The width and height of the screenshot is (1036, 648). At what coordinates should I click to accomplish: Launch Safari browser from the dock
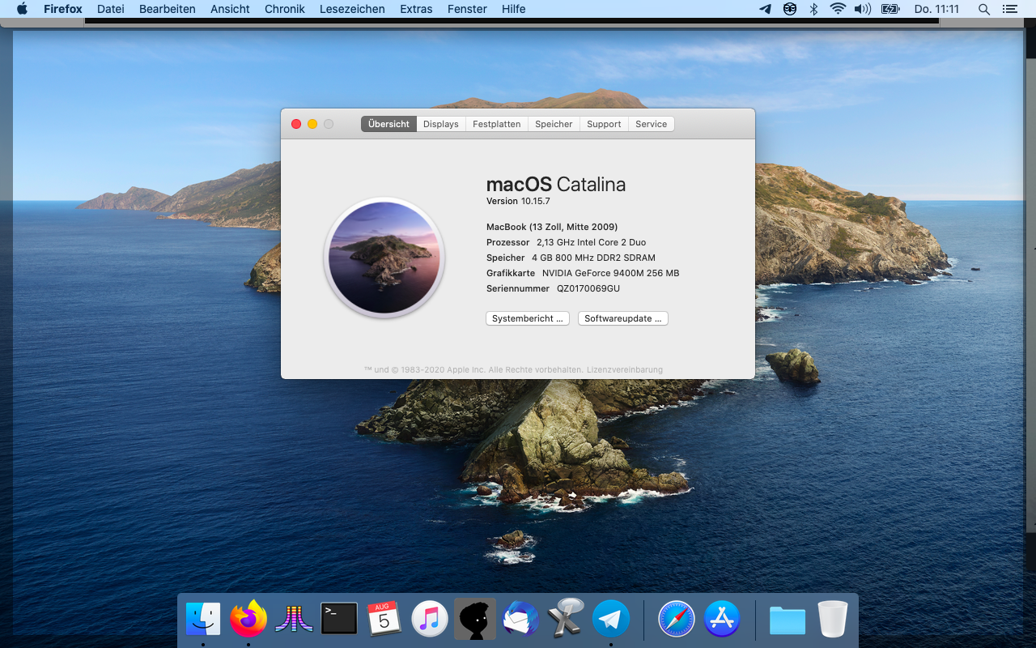pos(676,620)
